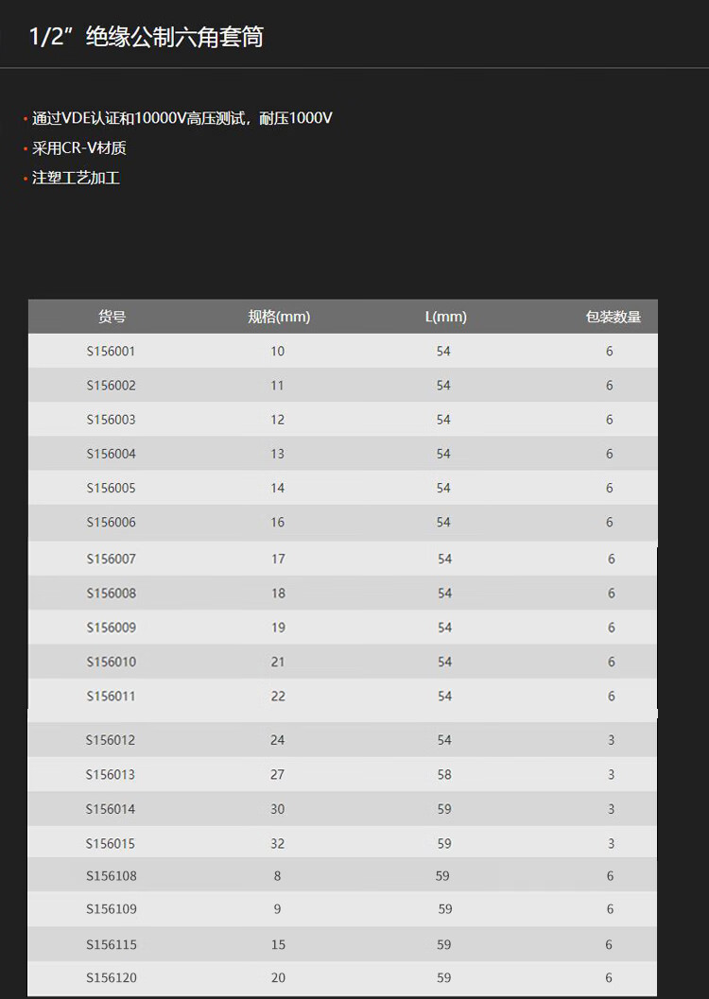This screenshot has height=999, width=709.
Task: Select the S156012 item number cell
Action: [111, 740]
